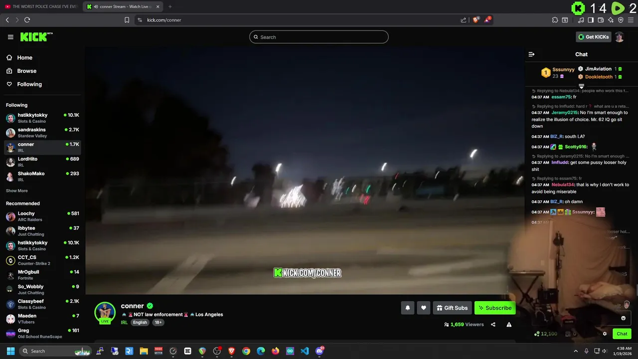Collapse the chat panel with arrow icon
The height and width of the screenshot is (359, 638).
point(531,54)
